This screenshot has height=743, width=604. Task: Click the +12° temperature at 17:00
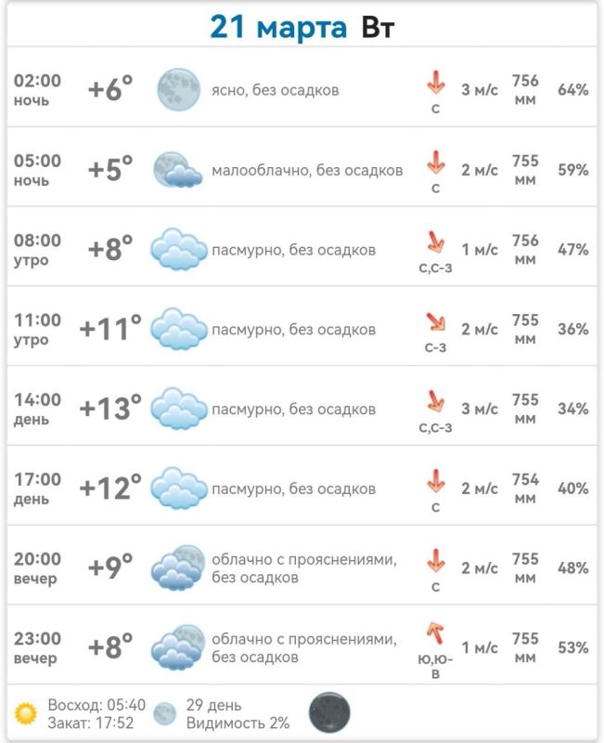(110, 488)
